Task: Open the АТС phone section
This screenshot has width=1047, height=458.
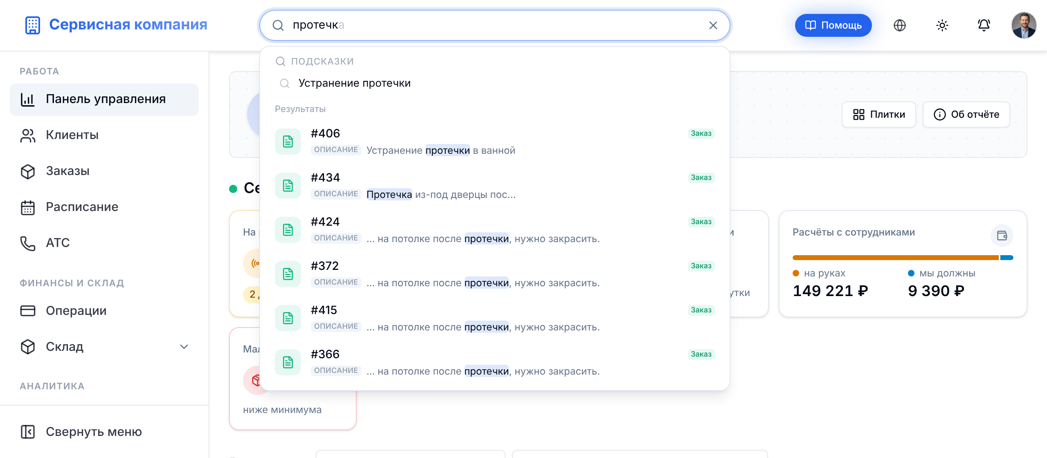Action: click(104, 243)
